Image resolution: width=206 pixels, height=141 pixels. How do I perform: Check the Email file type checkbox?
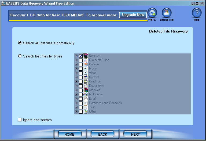[81, 99]
